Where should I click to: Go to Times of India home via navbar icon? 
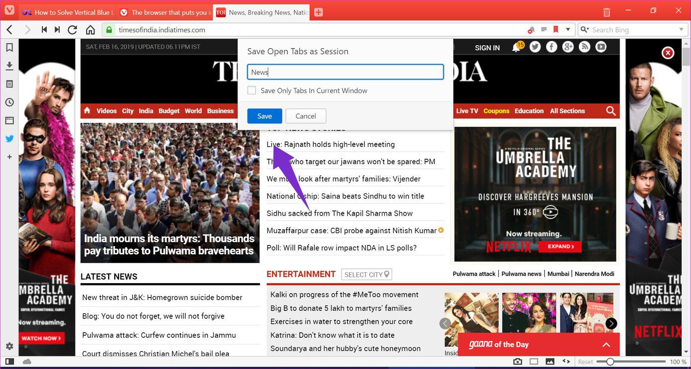(x=87, y=111)
